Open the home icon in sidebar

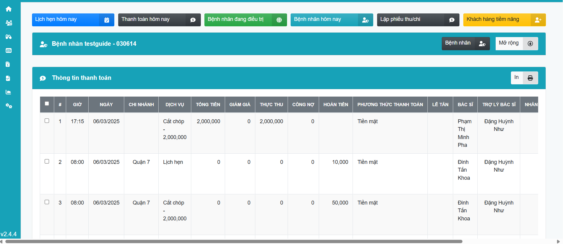coord(9,9)
